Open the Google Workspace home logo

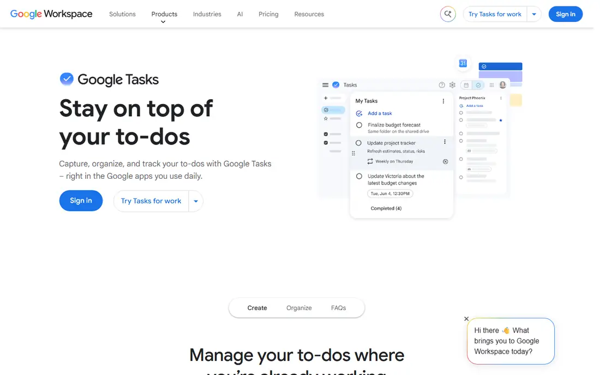[x=51, y=14]
